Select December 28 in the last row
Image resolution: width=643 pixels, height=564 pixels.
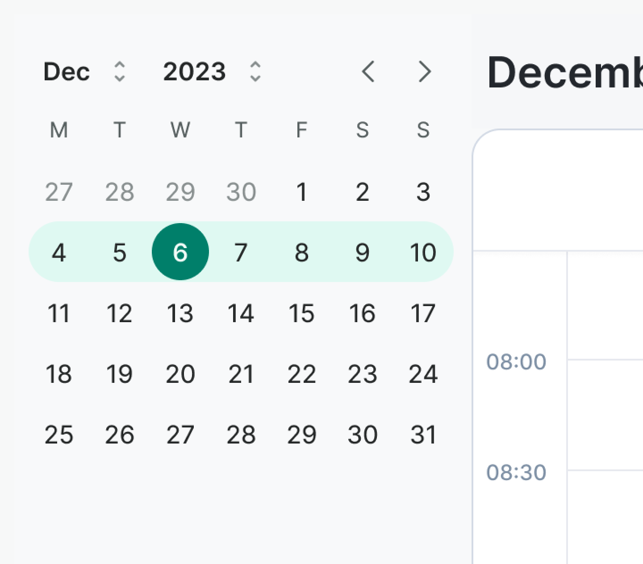click(241, 435)
